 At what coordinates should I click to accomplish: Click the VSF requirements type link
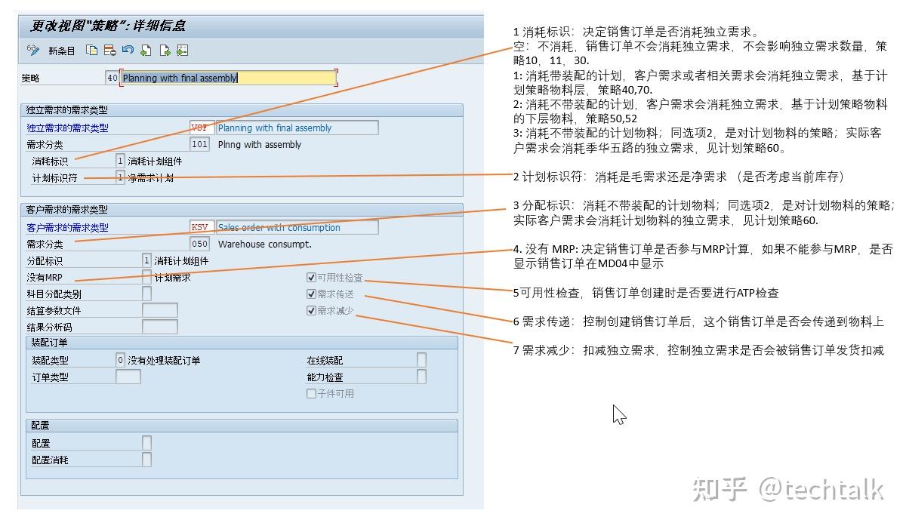[x=199, y=128]
